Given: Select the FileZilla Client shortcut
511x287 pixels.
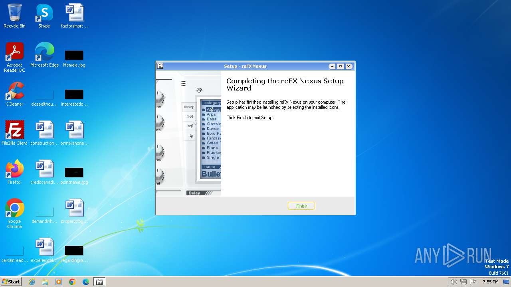Looking at the screenshot, I should click(14, 133).
